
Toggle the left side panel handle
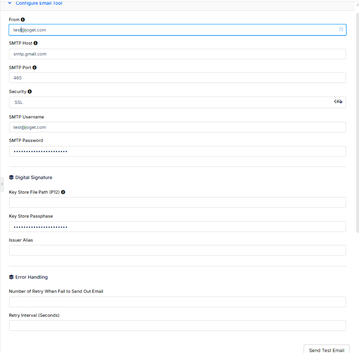tap(2, 184)
